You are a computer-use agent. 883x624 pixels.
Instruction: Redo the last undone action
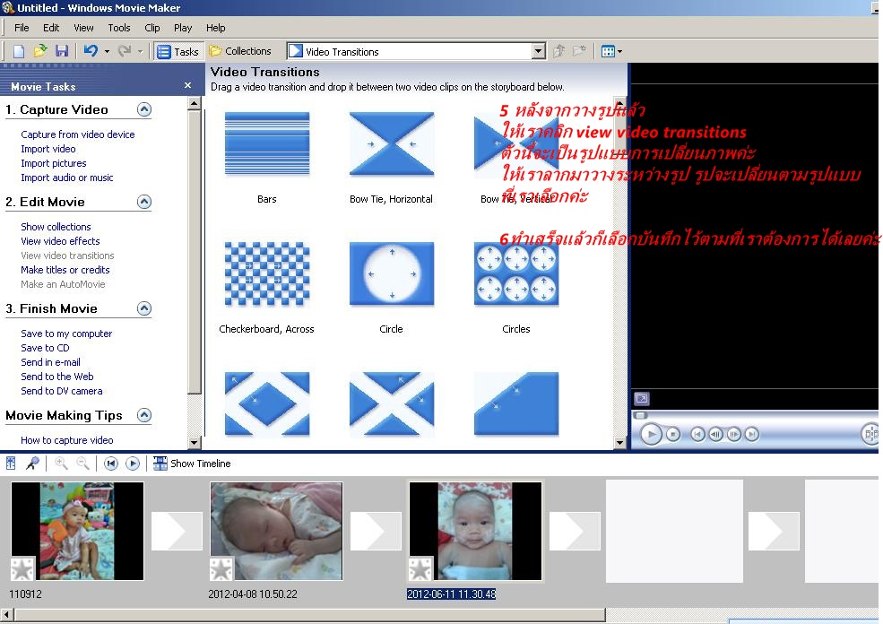coord(125,51)
